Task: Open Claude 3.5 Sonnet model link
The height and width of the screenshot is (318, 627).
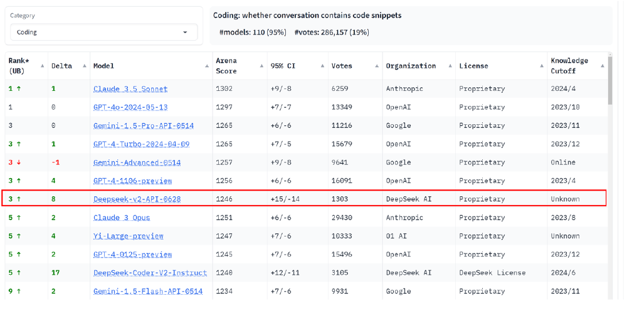Action: [130, 89]
